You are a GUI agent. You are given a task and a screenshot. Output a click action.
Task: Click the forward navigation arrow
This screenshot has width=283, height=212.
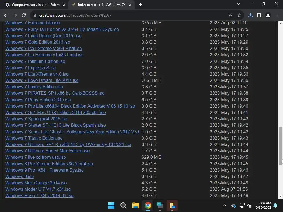(x=15, y=15)
